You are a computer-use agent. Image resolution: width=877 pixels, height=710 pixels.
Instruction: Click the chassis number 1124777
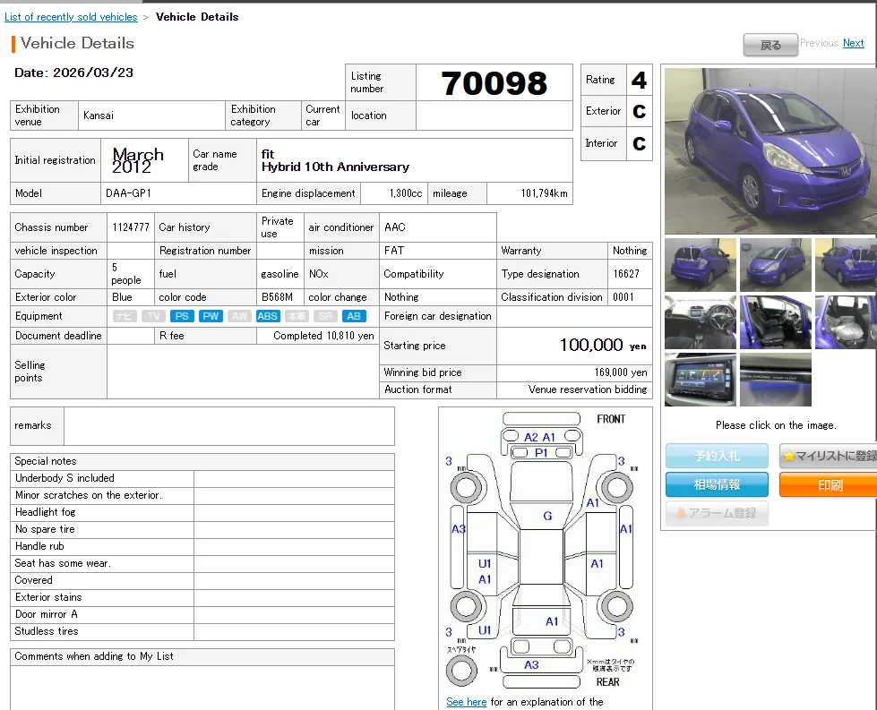[131, 227]
